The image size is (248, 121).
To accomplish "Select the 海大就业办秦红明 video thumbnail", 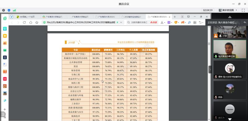I will (x=230, y=49).
